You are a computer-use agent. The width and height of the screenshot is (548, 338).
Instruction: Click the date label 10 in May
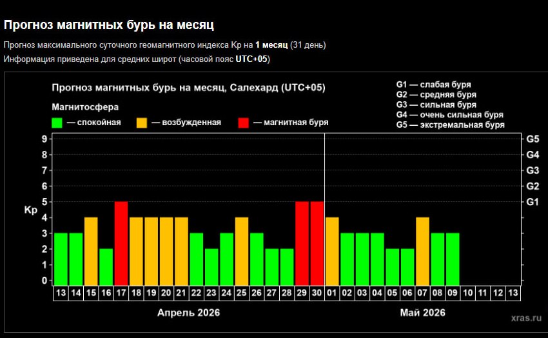coord(467,293)
